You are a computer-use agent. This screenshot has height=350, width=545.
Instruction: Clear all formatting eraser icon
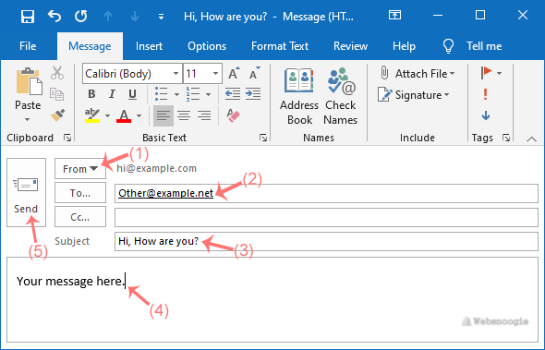point(233,115)
